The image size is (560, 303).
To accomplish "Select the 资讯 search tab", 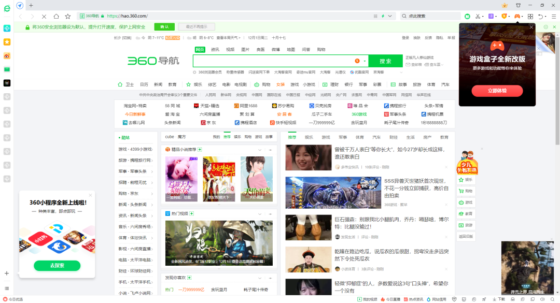I will (x=215, y=50).
